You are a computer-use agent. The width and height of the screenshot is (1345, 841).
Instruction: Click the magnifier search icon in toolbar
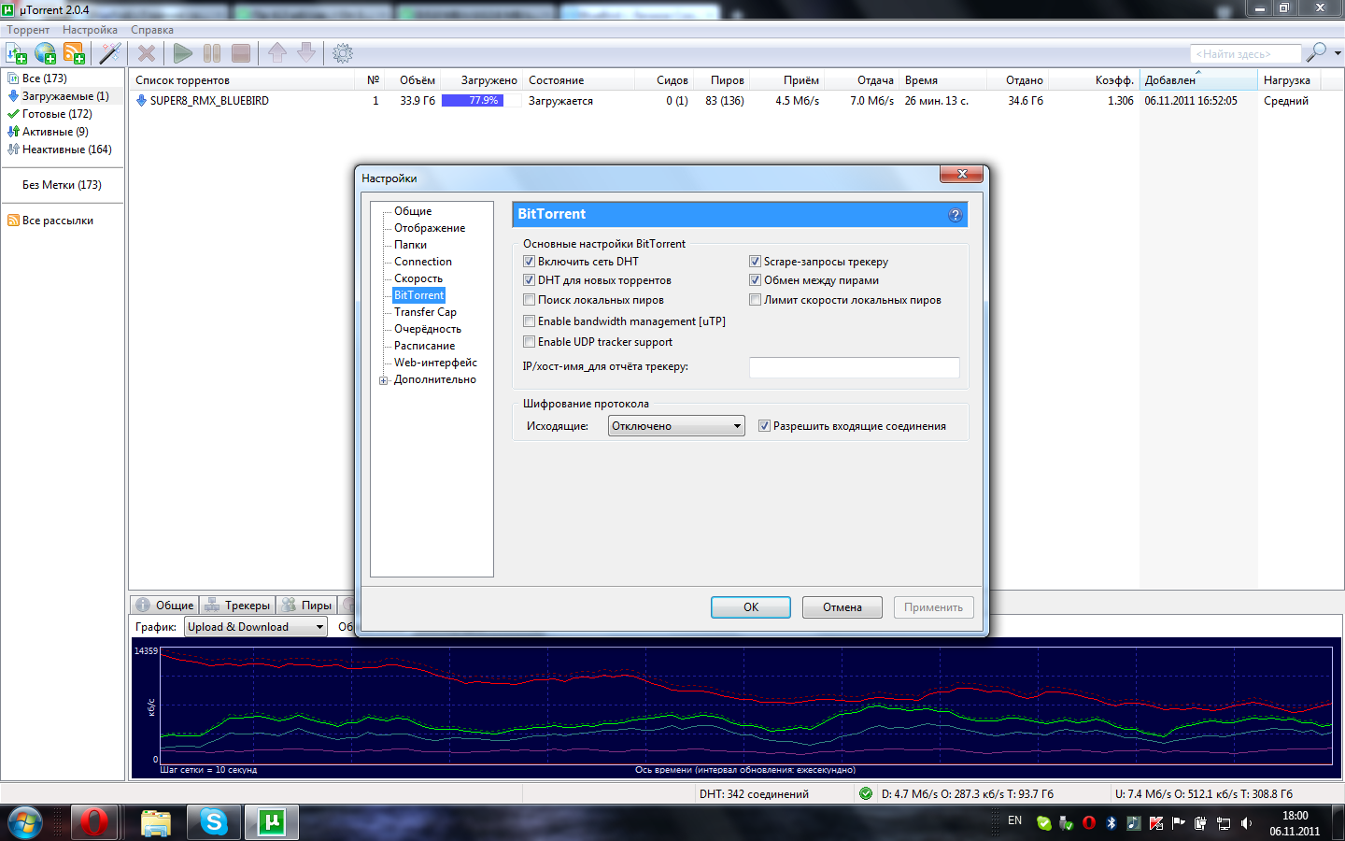click(x=1316, y=52)
